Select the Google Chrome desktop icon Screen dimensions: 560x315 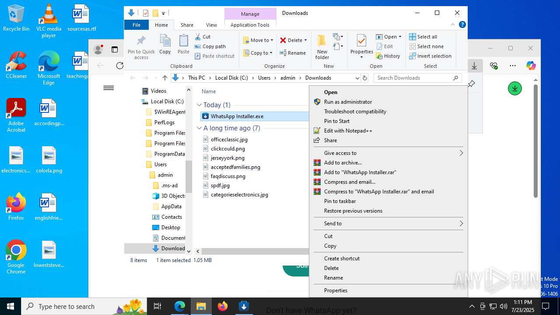tap(16, 257)
